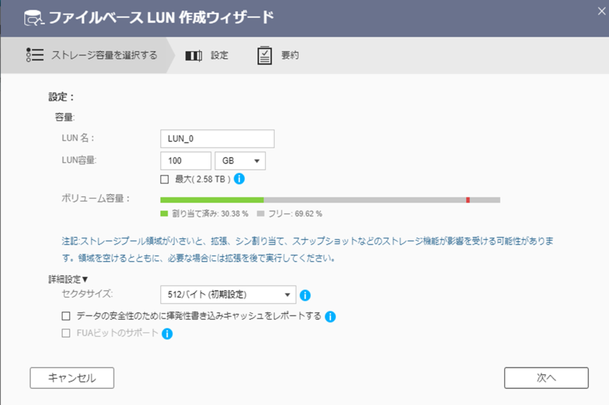Open the セクタサイズ 512バイト dropdown

coord(228,294)
